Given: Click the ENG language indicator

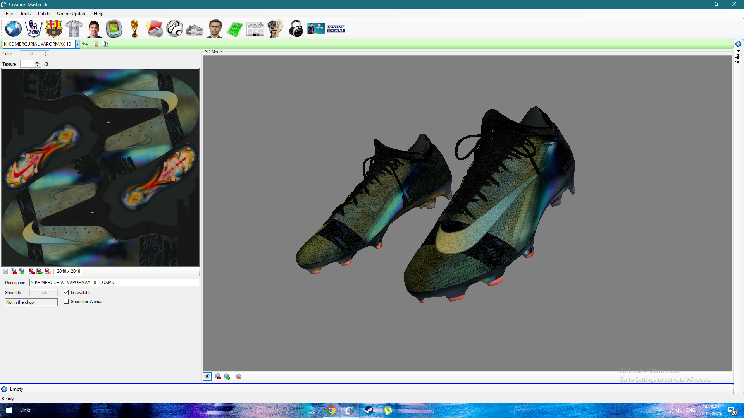Looking at the screenshot, I should click(x=691, y=410).
